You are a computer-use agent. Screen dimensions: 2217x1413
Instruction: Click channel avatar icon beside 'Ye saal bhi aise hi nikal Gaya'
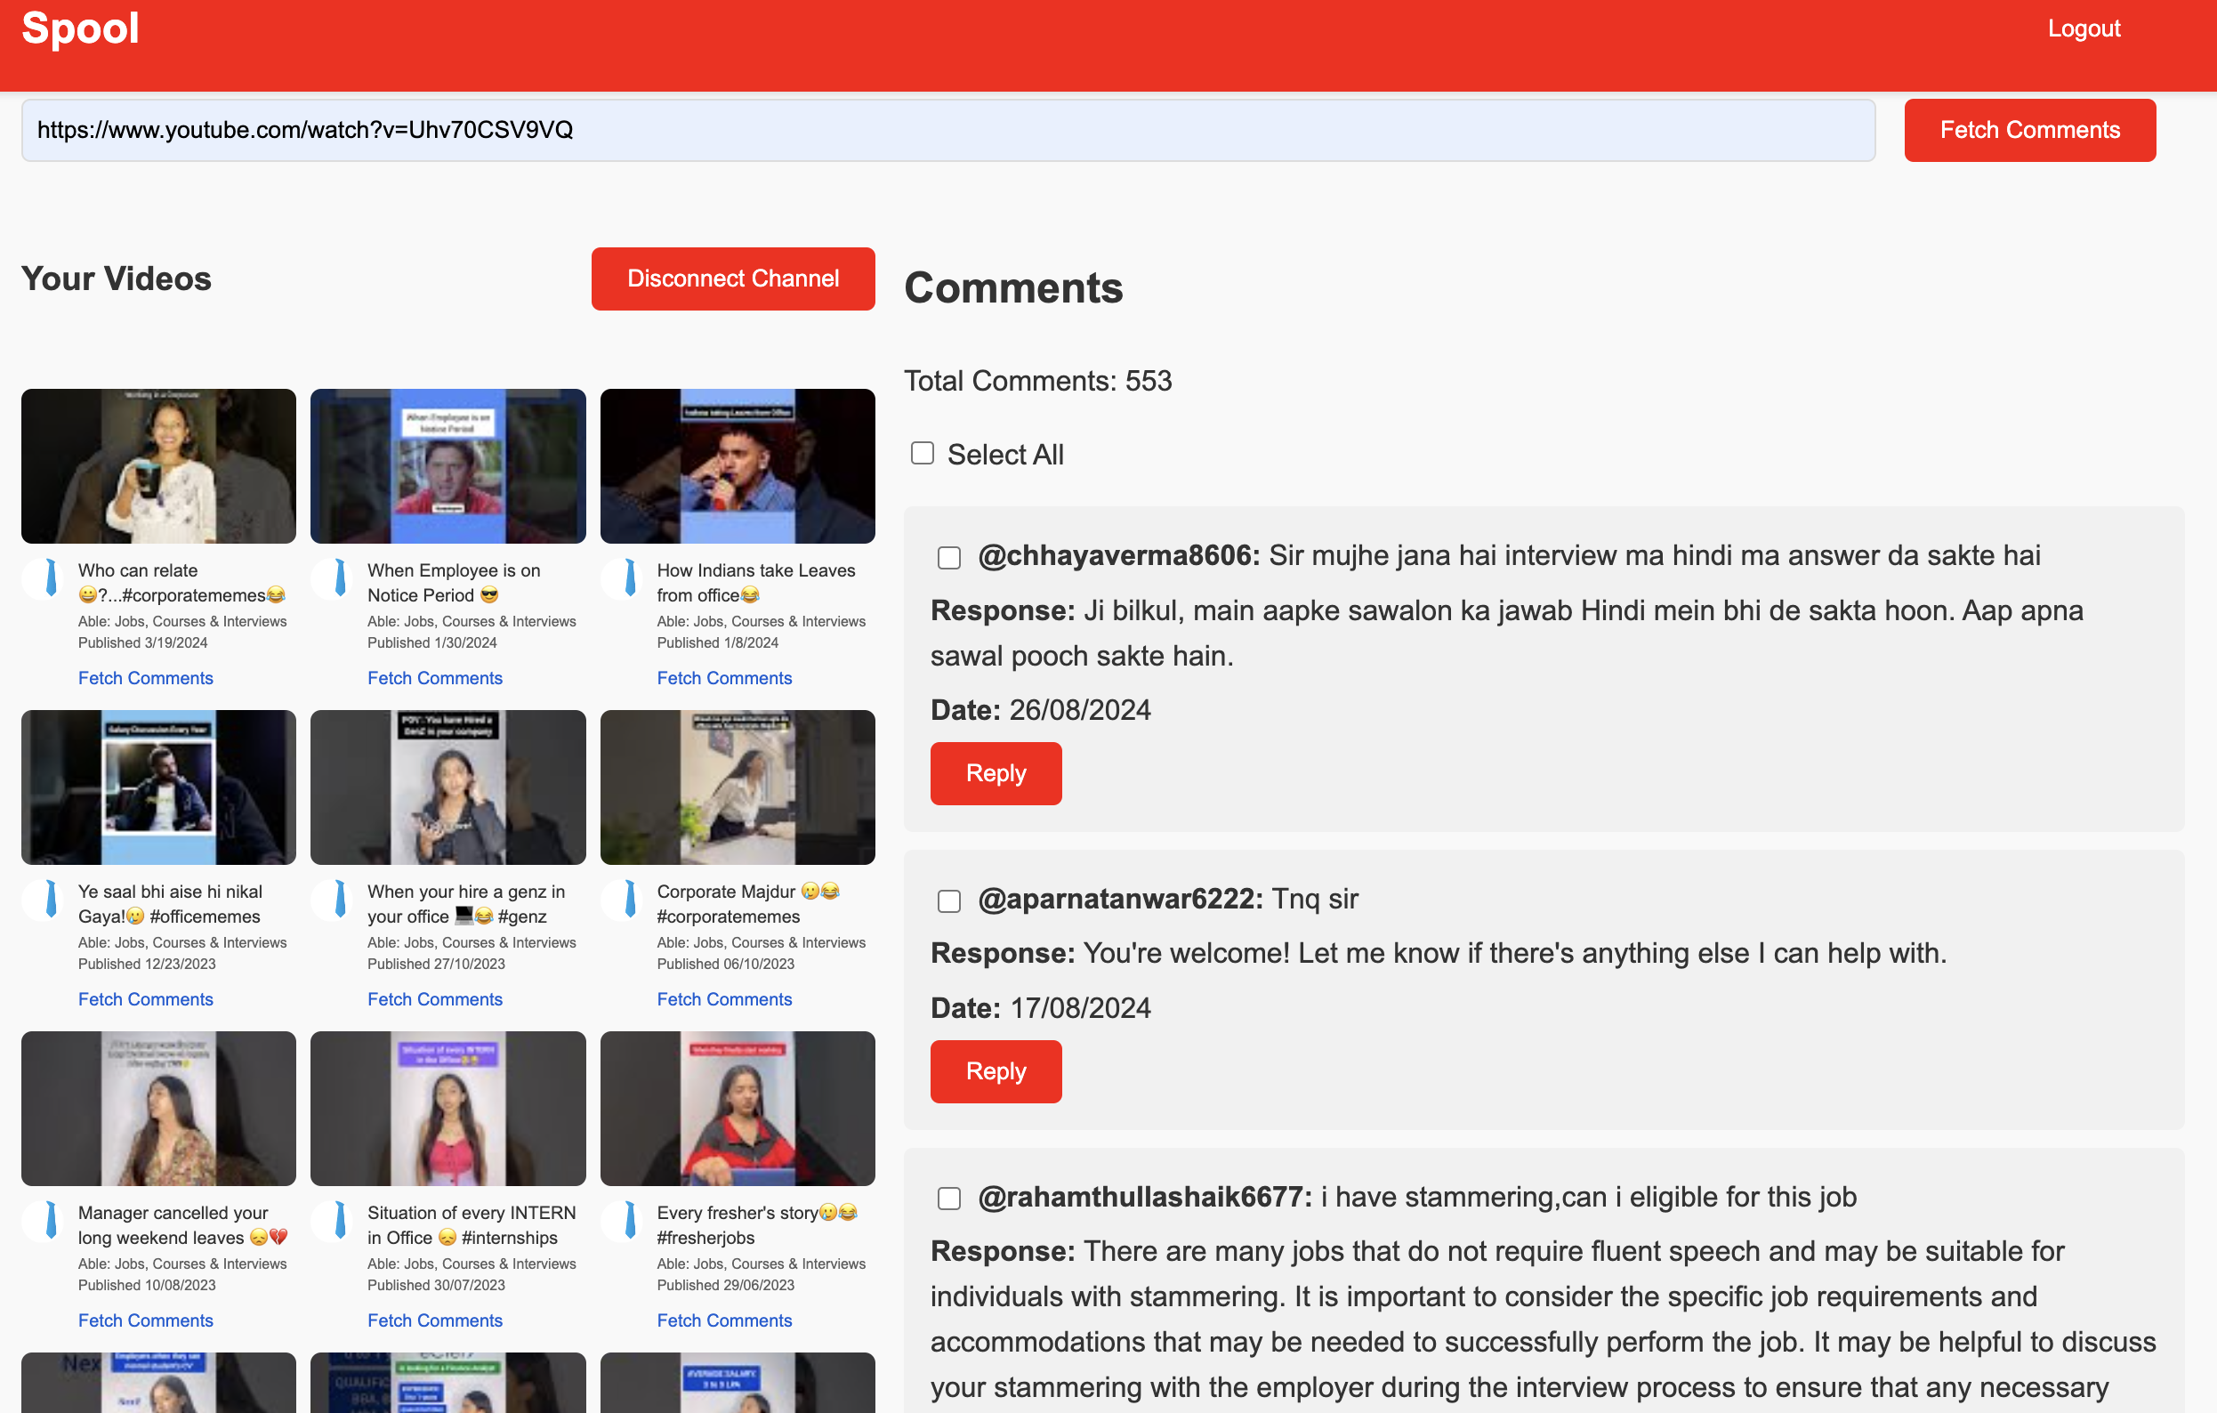44,900
